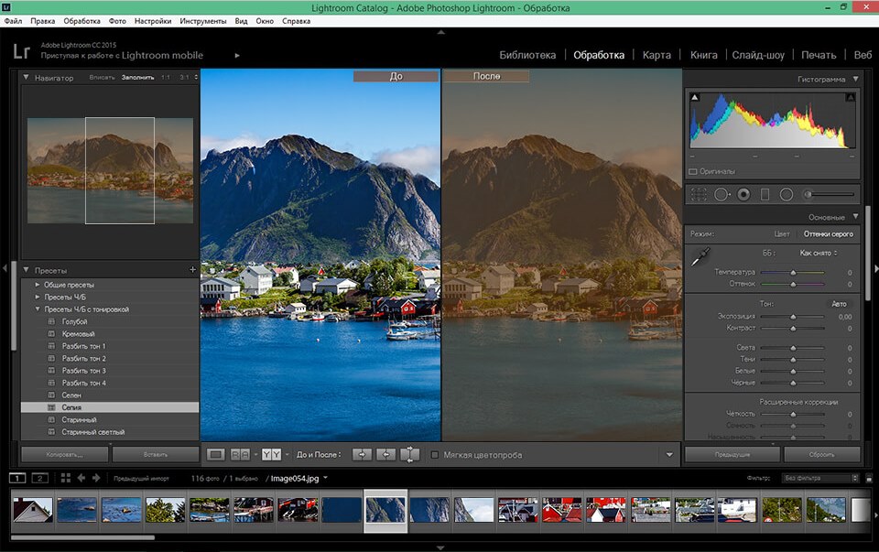Open the Radial Filter tool
The width and height of the screenshot is (879, 552).
coord(788,194)
